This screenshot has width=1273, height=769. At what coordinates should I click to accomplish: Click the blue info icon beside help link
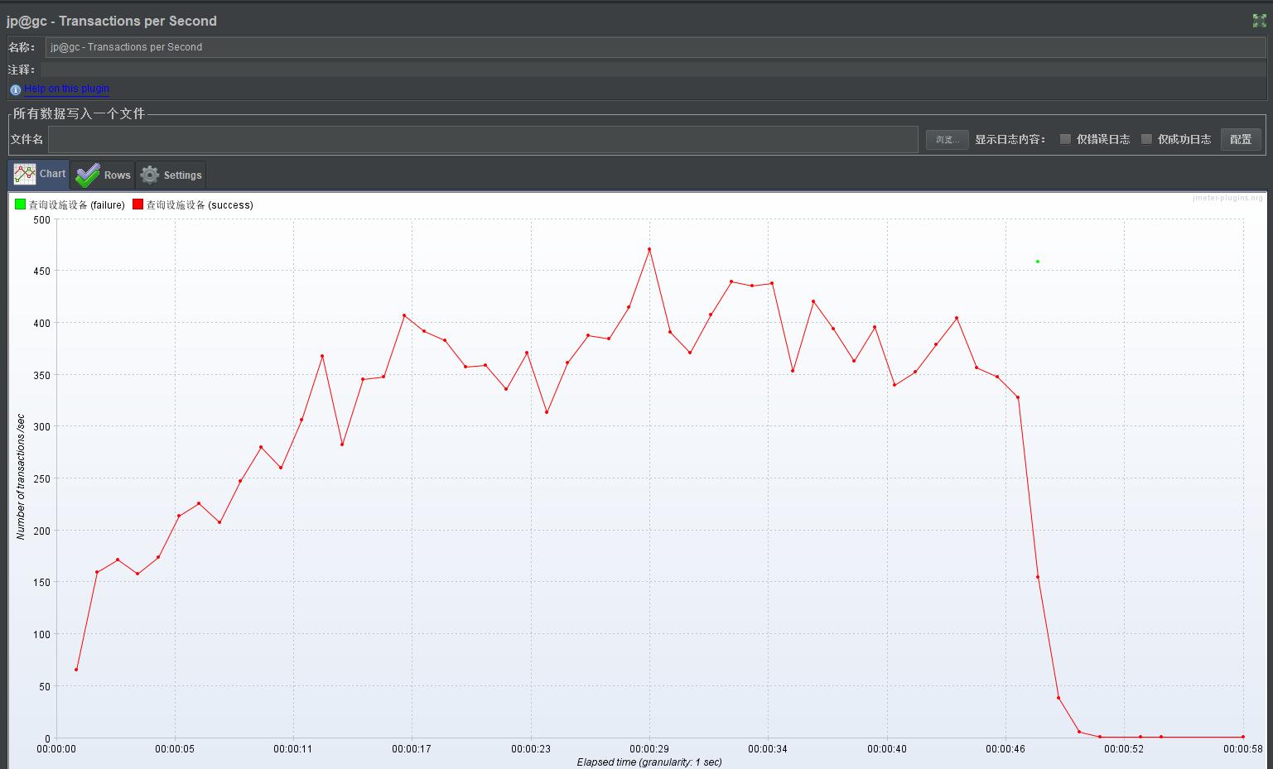(x=15, y=89)
